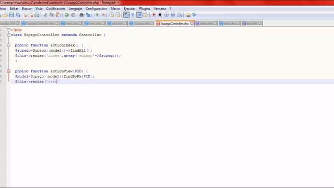Open the Macro menu
The width and height of the screenshot is (334, 188).
pos(115,8)
